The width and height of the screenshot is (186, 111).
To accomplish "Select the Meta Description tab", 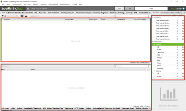I will coord(53,13).
